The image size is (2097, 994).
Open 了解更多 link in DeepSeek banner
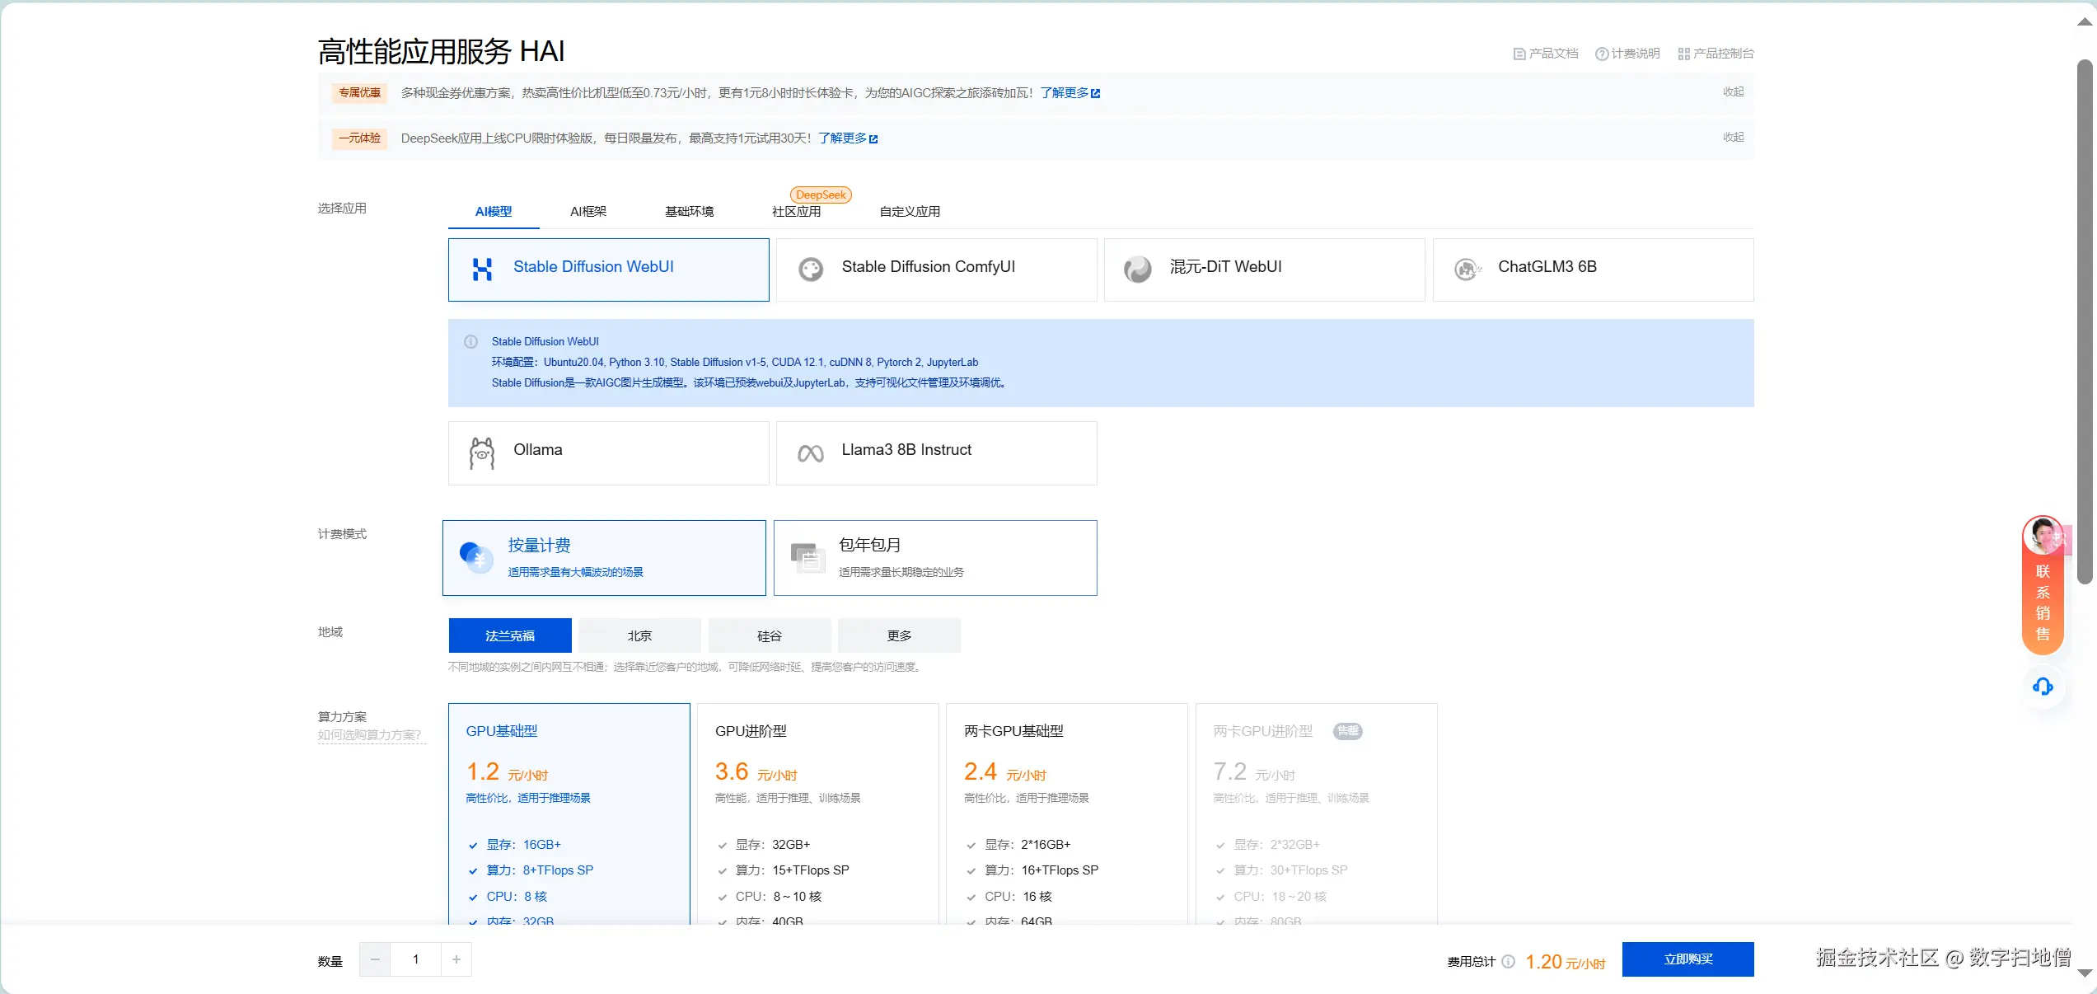coord(842,138)
